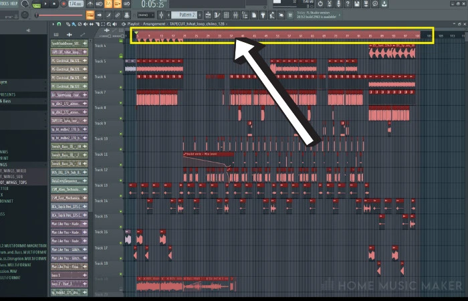Open the Browser view icon
Viewport: 468px width, 301px height.
tap(245, 15)
